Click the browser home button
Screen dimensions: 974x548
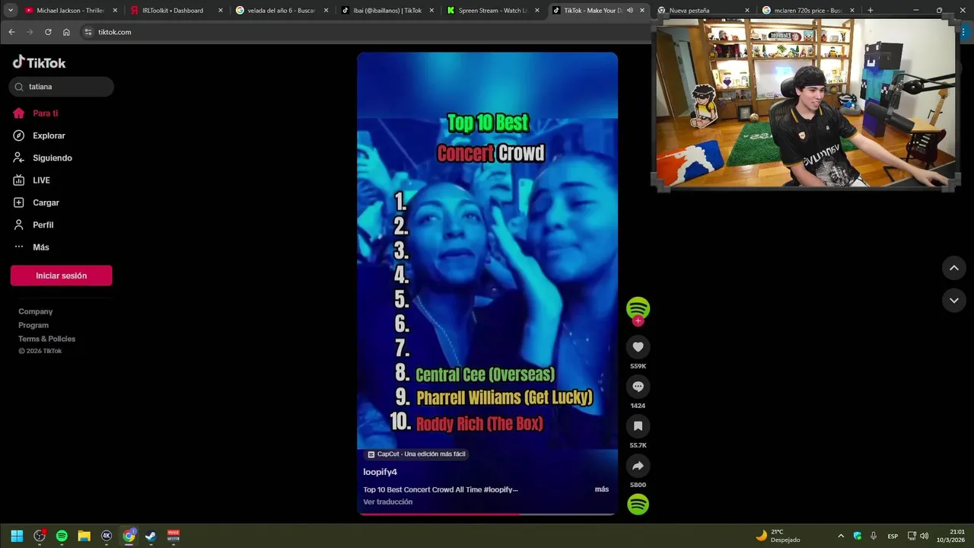coord(66,32)
